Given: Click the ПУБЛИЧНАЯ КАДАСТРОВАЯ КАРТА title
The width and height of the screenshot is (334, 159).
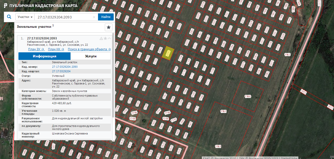Looking at the screenshot, I should (x=43, y=6).
